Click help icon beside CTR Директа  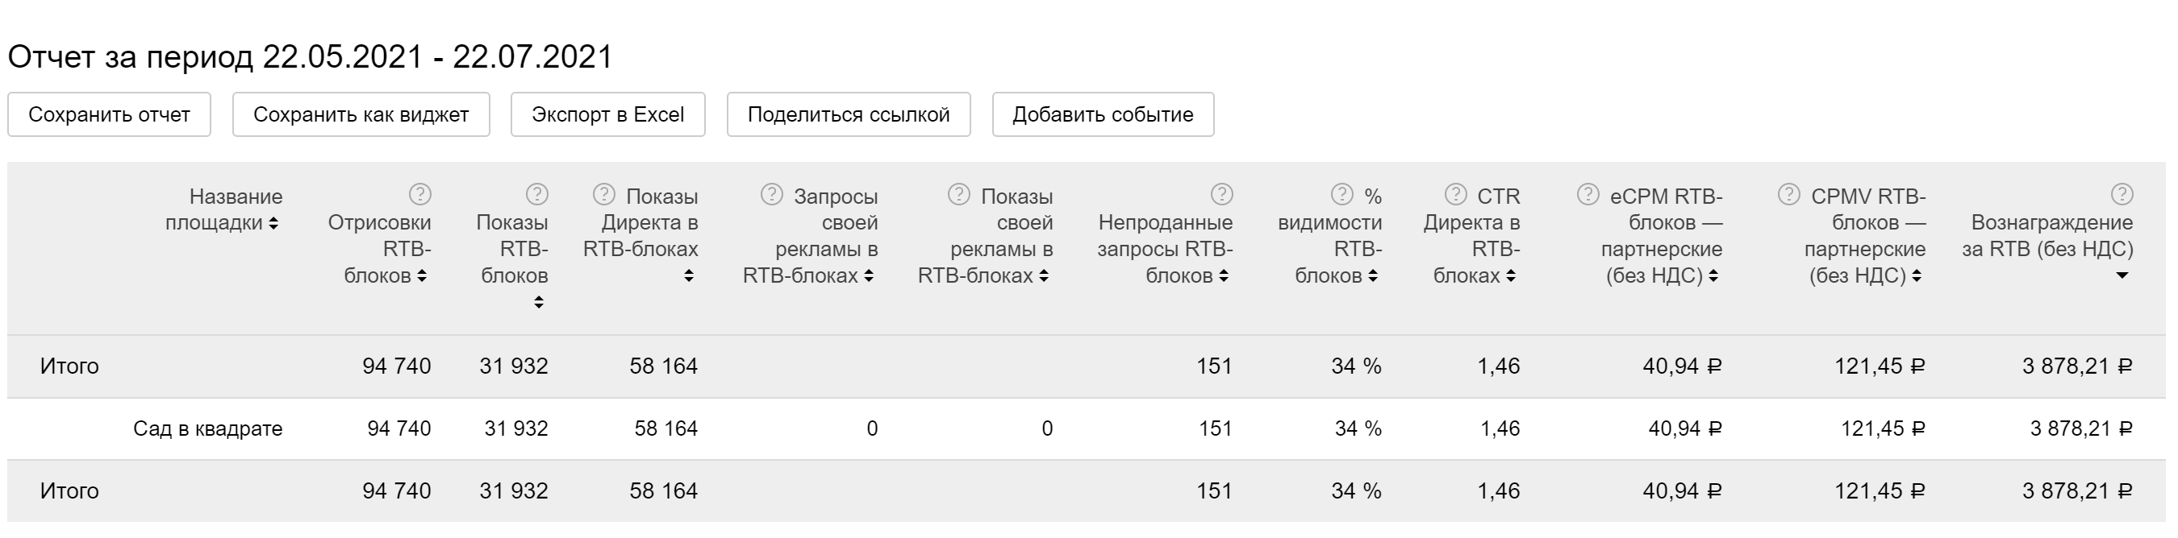coord(1455,195)
